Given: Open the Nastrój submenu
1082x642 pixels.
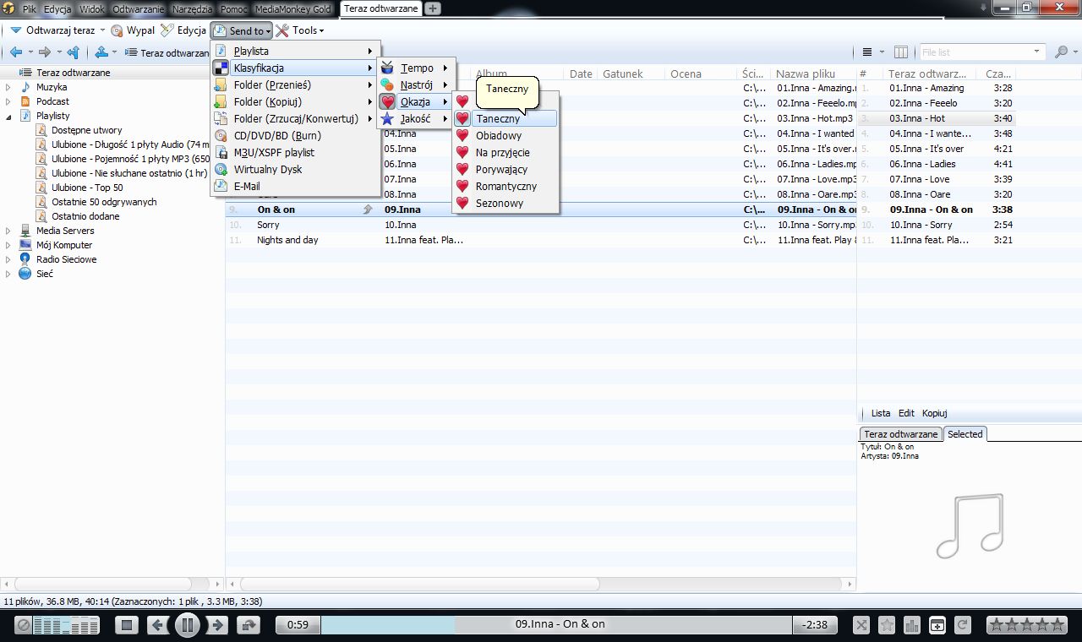Looking at the screenshot, I should [x=415, y=85].
